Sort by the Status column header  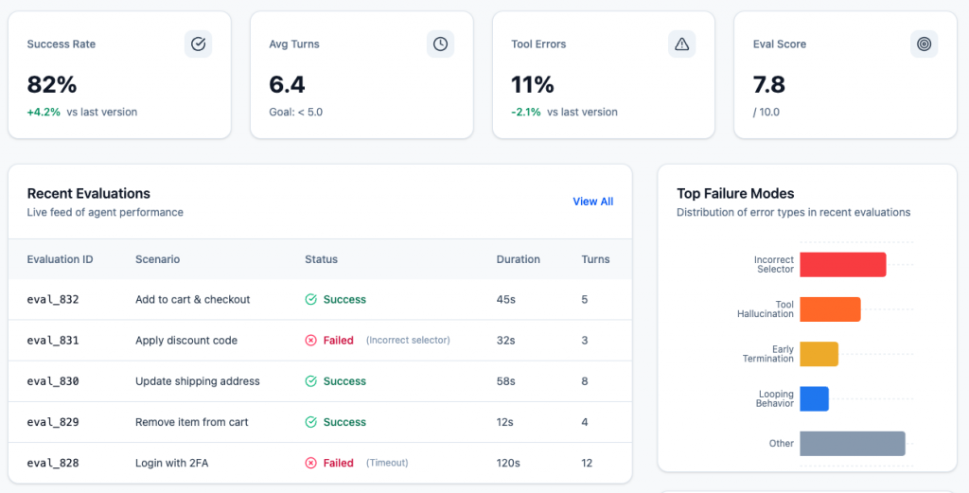coord(321,259)
